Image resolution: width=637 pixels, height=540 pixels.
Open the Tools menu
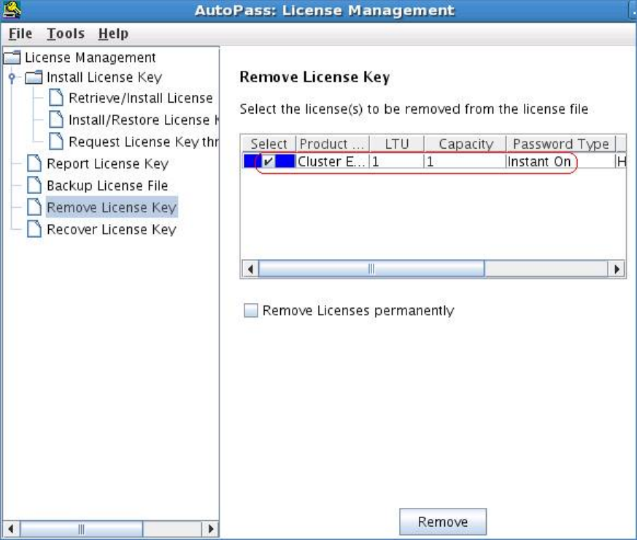66,34
